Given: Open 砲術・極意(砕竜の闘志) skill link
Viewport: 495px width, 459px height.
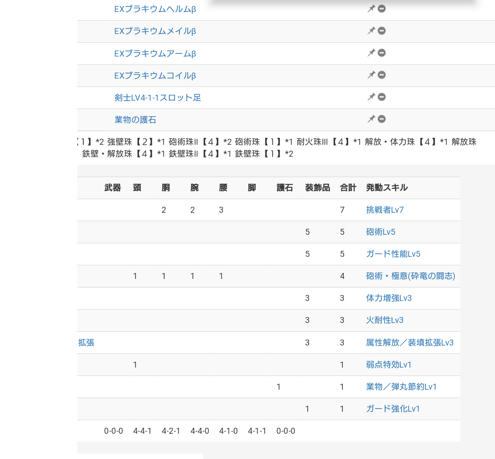Looking at the screenshot, I should 410,276.
